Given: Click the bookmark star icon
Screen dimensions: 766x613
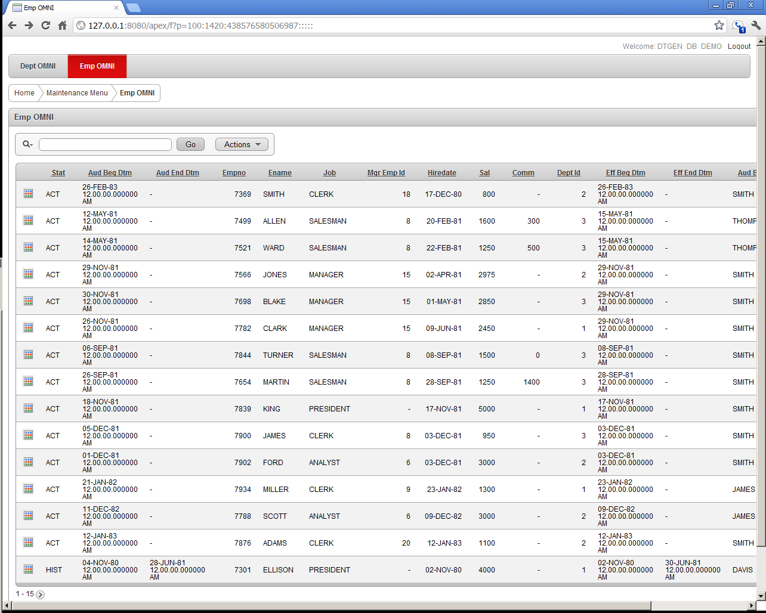Looking at the screenshot, I should (x=719, y=26).
